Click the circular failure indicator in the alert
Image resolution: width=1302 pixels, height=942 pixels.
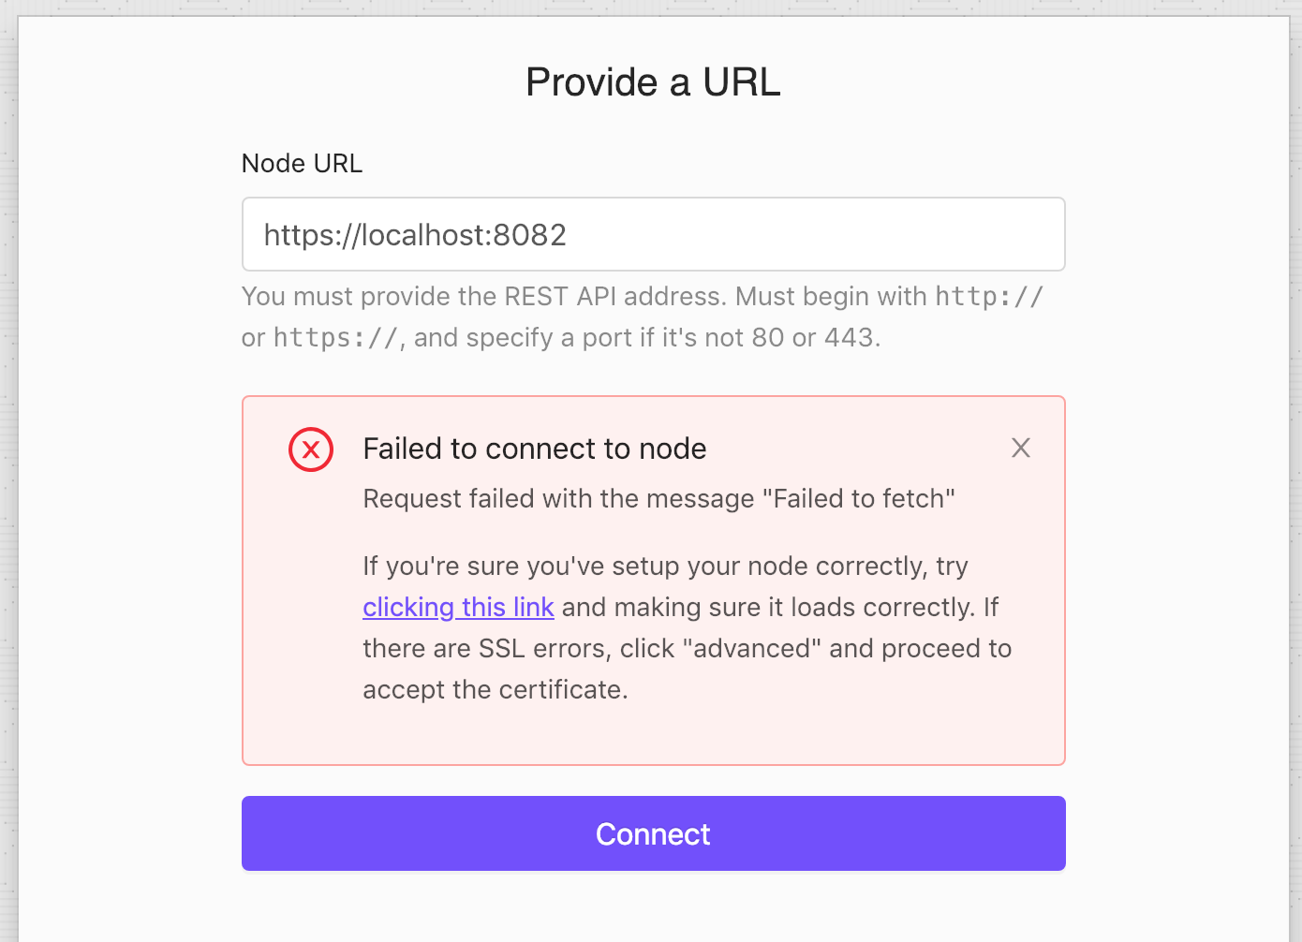[x=310, y=449]
